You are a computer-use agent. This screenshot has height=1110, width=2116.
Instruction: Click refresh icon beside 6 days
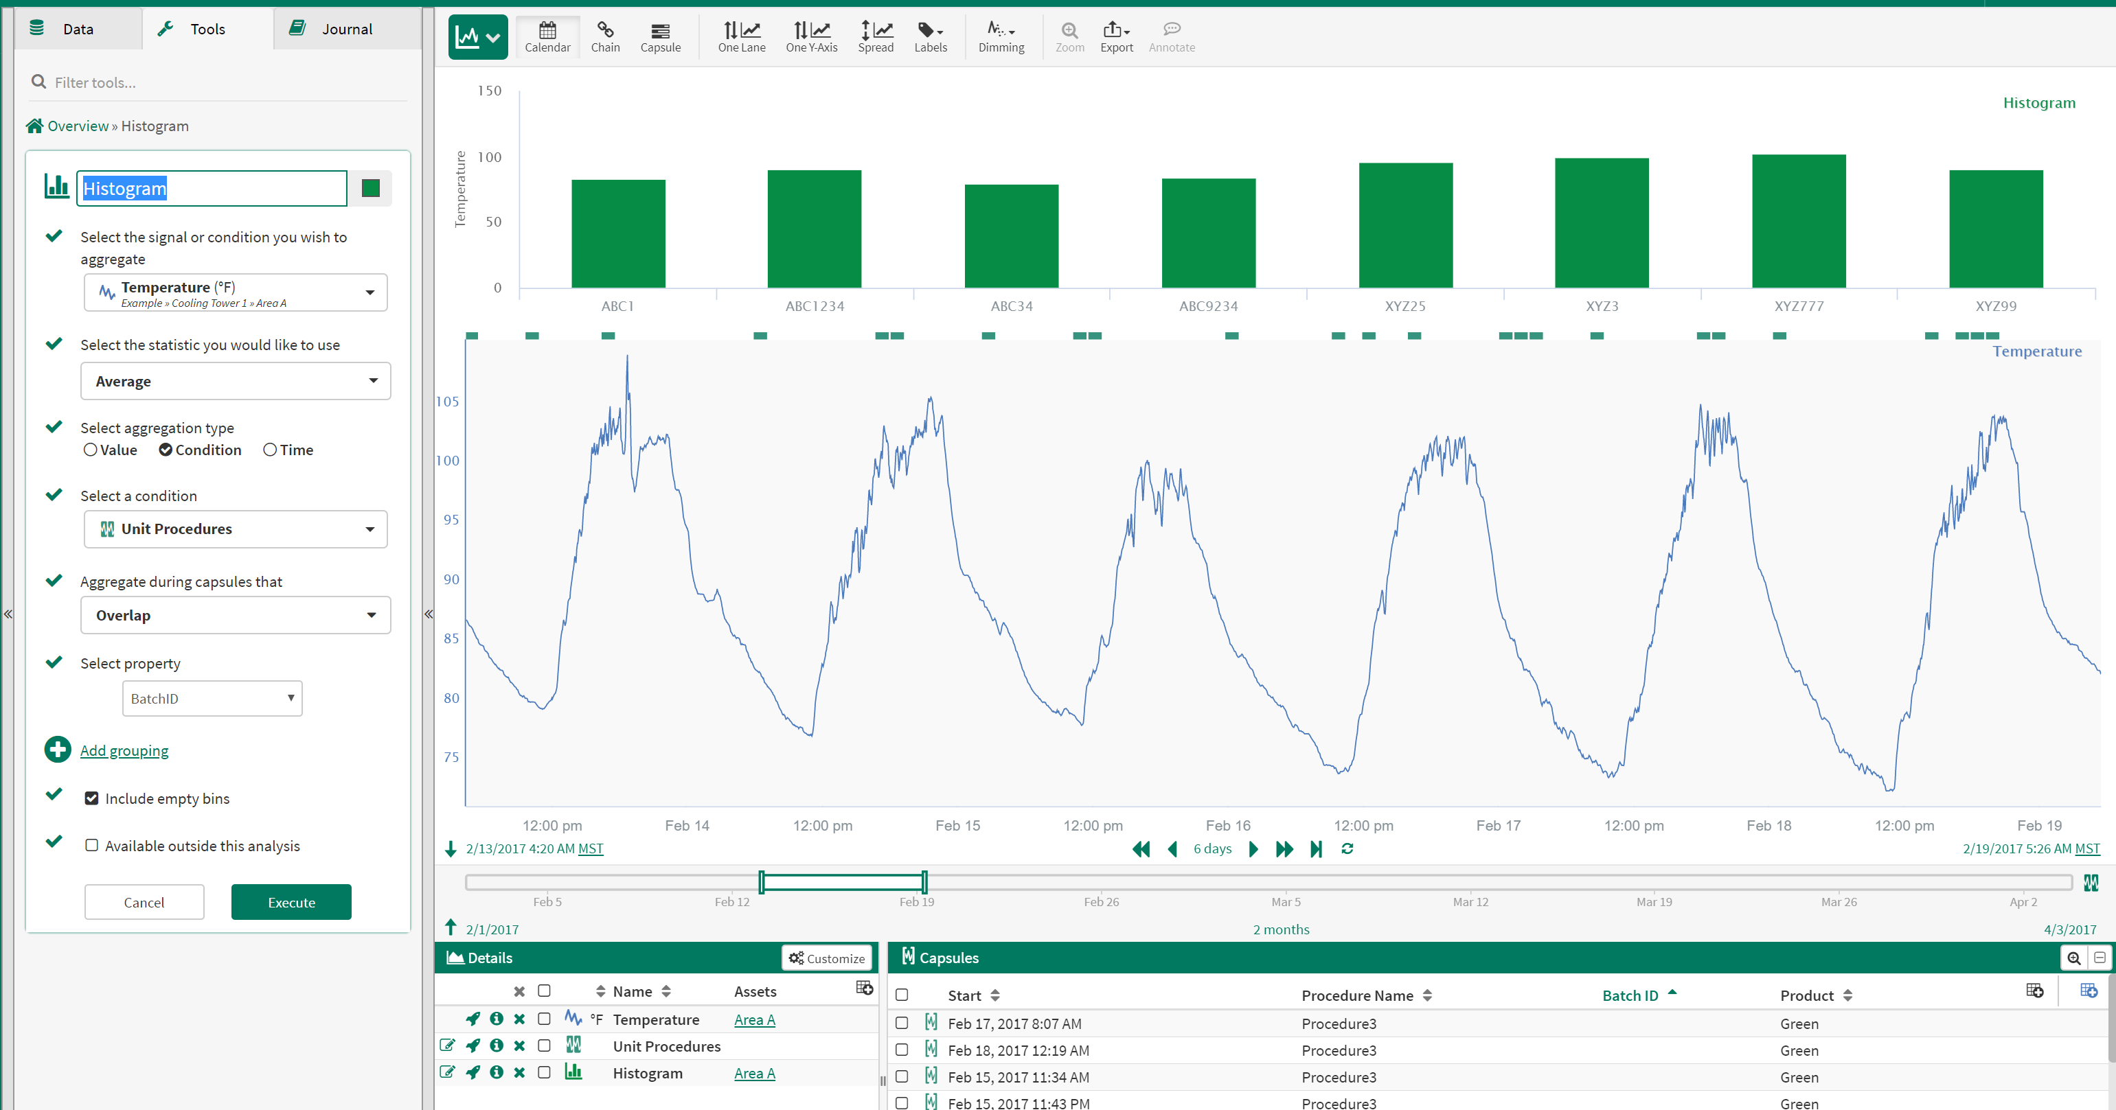pyautogui.click(x=1347, y=848)
